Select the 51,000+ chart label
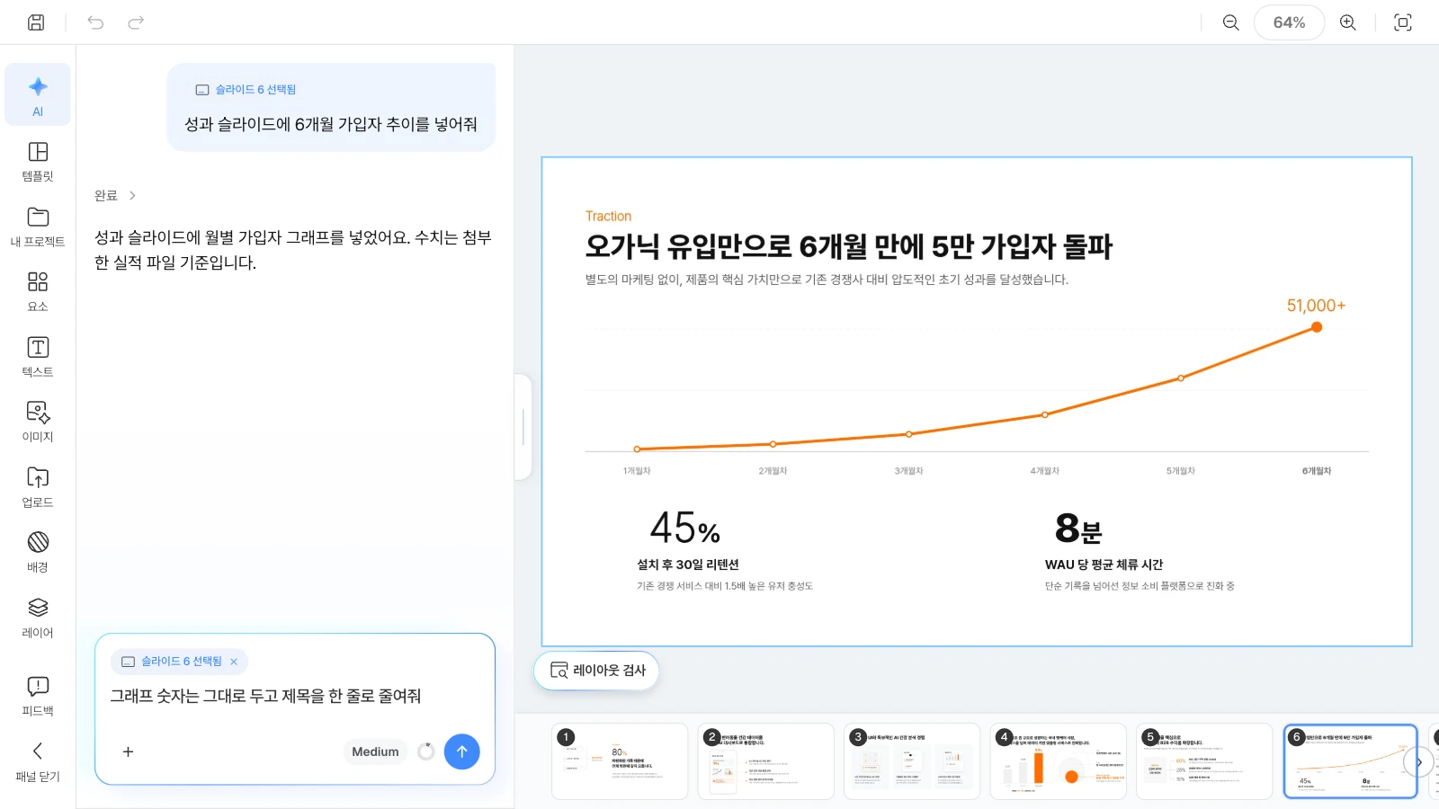1439x809 pixels. pyautogui.click(x=1316, y=306)
